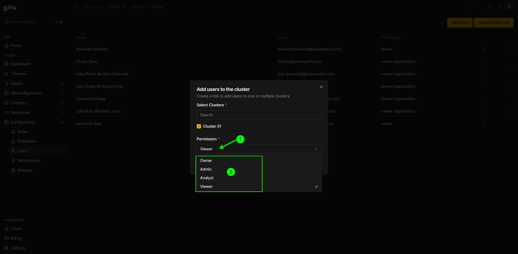Viewport: 518px width, 254px height.
Task: Click the Email column header
Action: pos(282,38)
